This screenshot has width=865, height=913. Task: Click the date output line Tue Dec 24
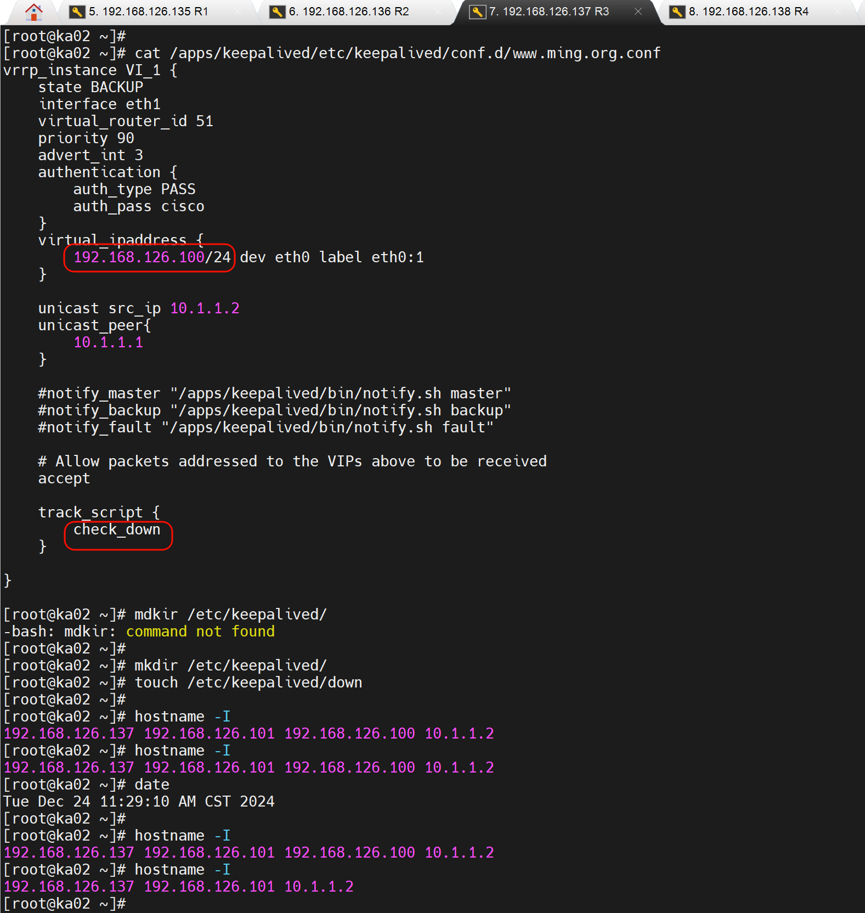point(139,802)
